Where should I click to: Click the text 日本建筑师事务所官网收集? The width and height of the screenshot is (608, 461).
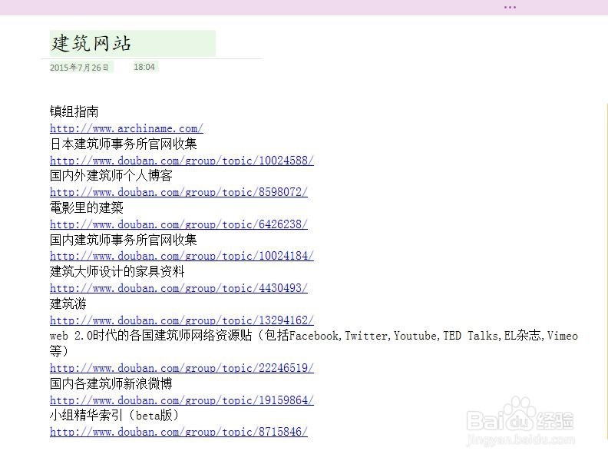124,144
